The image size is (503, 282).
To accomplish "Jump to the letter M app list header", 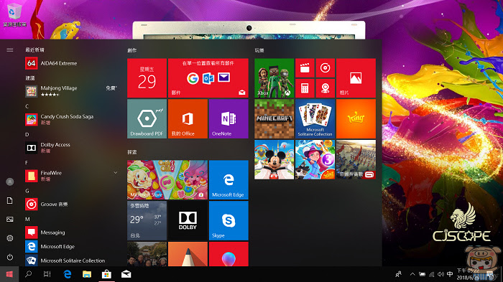I will tap(27, 219).
